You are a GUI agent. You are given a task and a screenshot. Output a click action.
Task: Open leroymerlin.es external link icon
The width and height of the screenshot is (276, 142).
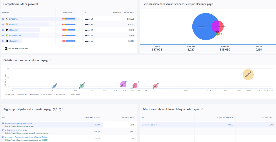click(x=3, y=35)
